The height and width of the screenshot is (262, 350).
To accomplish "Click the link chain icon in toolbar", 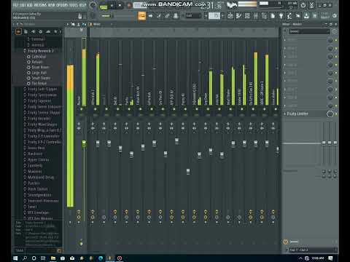I will pos(167,16).
